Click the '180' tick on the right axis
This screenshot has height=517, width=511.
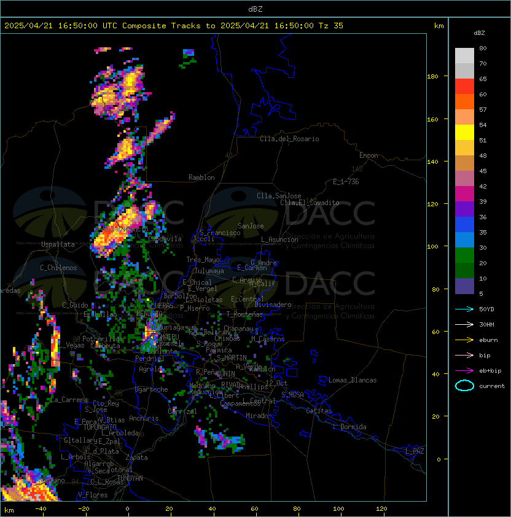432,77
